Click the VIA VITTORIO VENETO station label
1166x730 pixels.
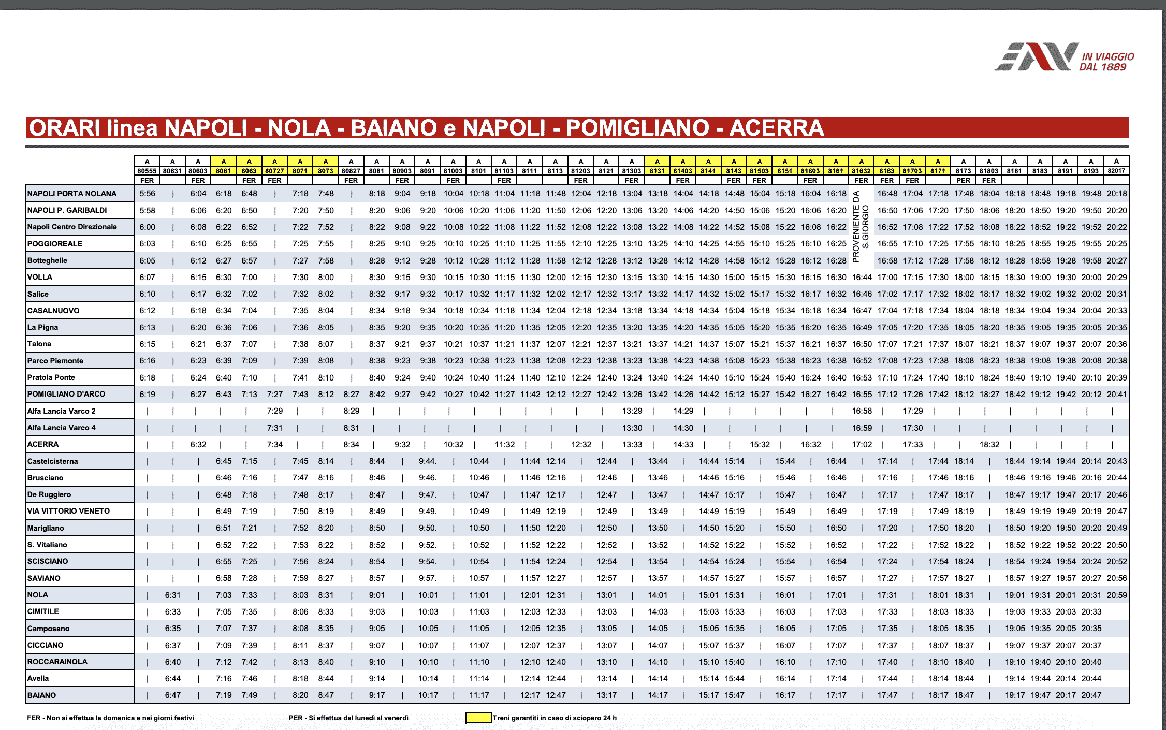(x=68, y=511)
